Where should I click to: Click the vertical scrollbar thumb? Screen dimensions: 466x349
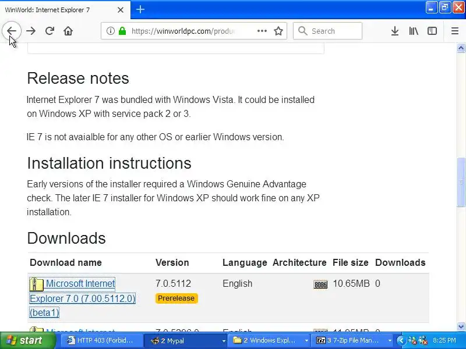461,182
